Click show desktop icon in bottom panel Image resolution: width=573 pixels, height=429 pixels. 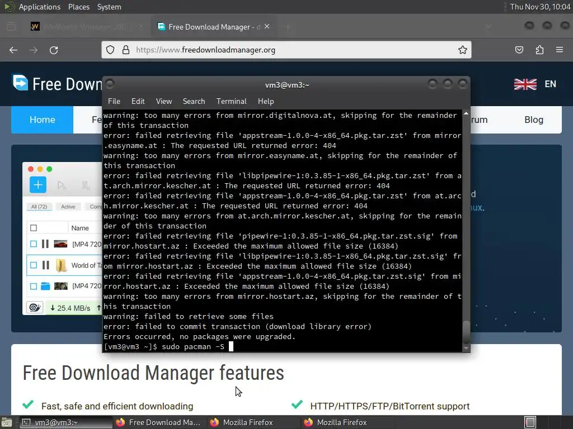tap(7, 422)
